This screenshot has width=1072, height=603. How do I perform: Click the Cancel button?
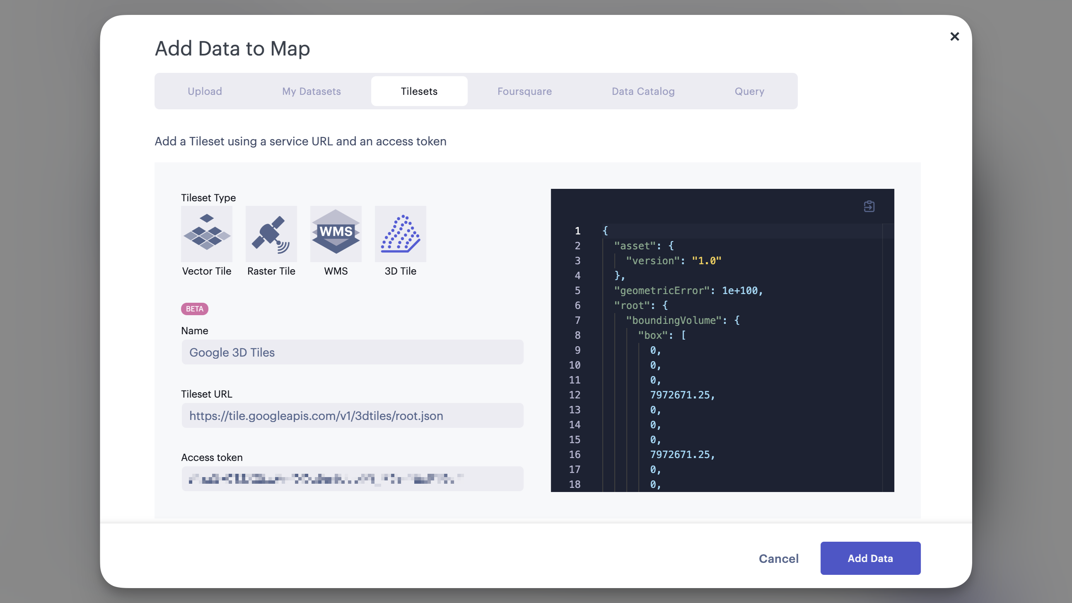(x=778, y=558)
